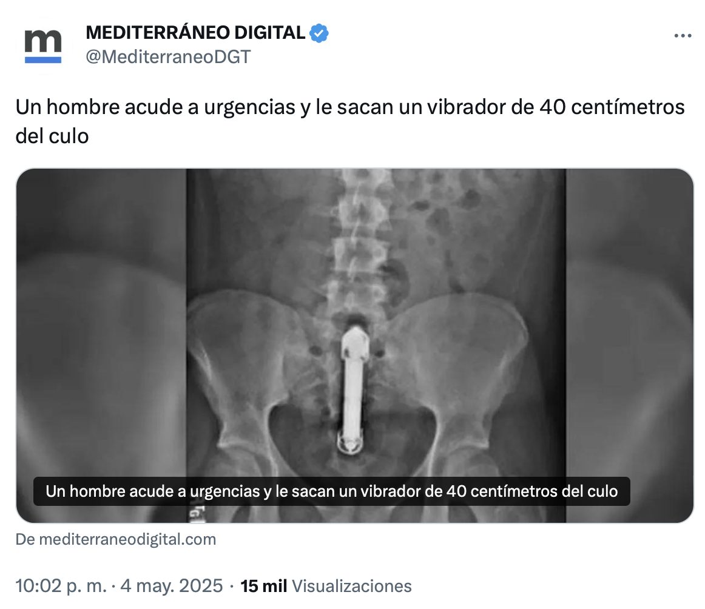The image size is (705, 609).
Task: Click the bright object in the X-ray
Action: coord(353,389)
